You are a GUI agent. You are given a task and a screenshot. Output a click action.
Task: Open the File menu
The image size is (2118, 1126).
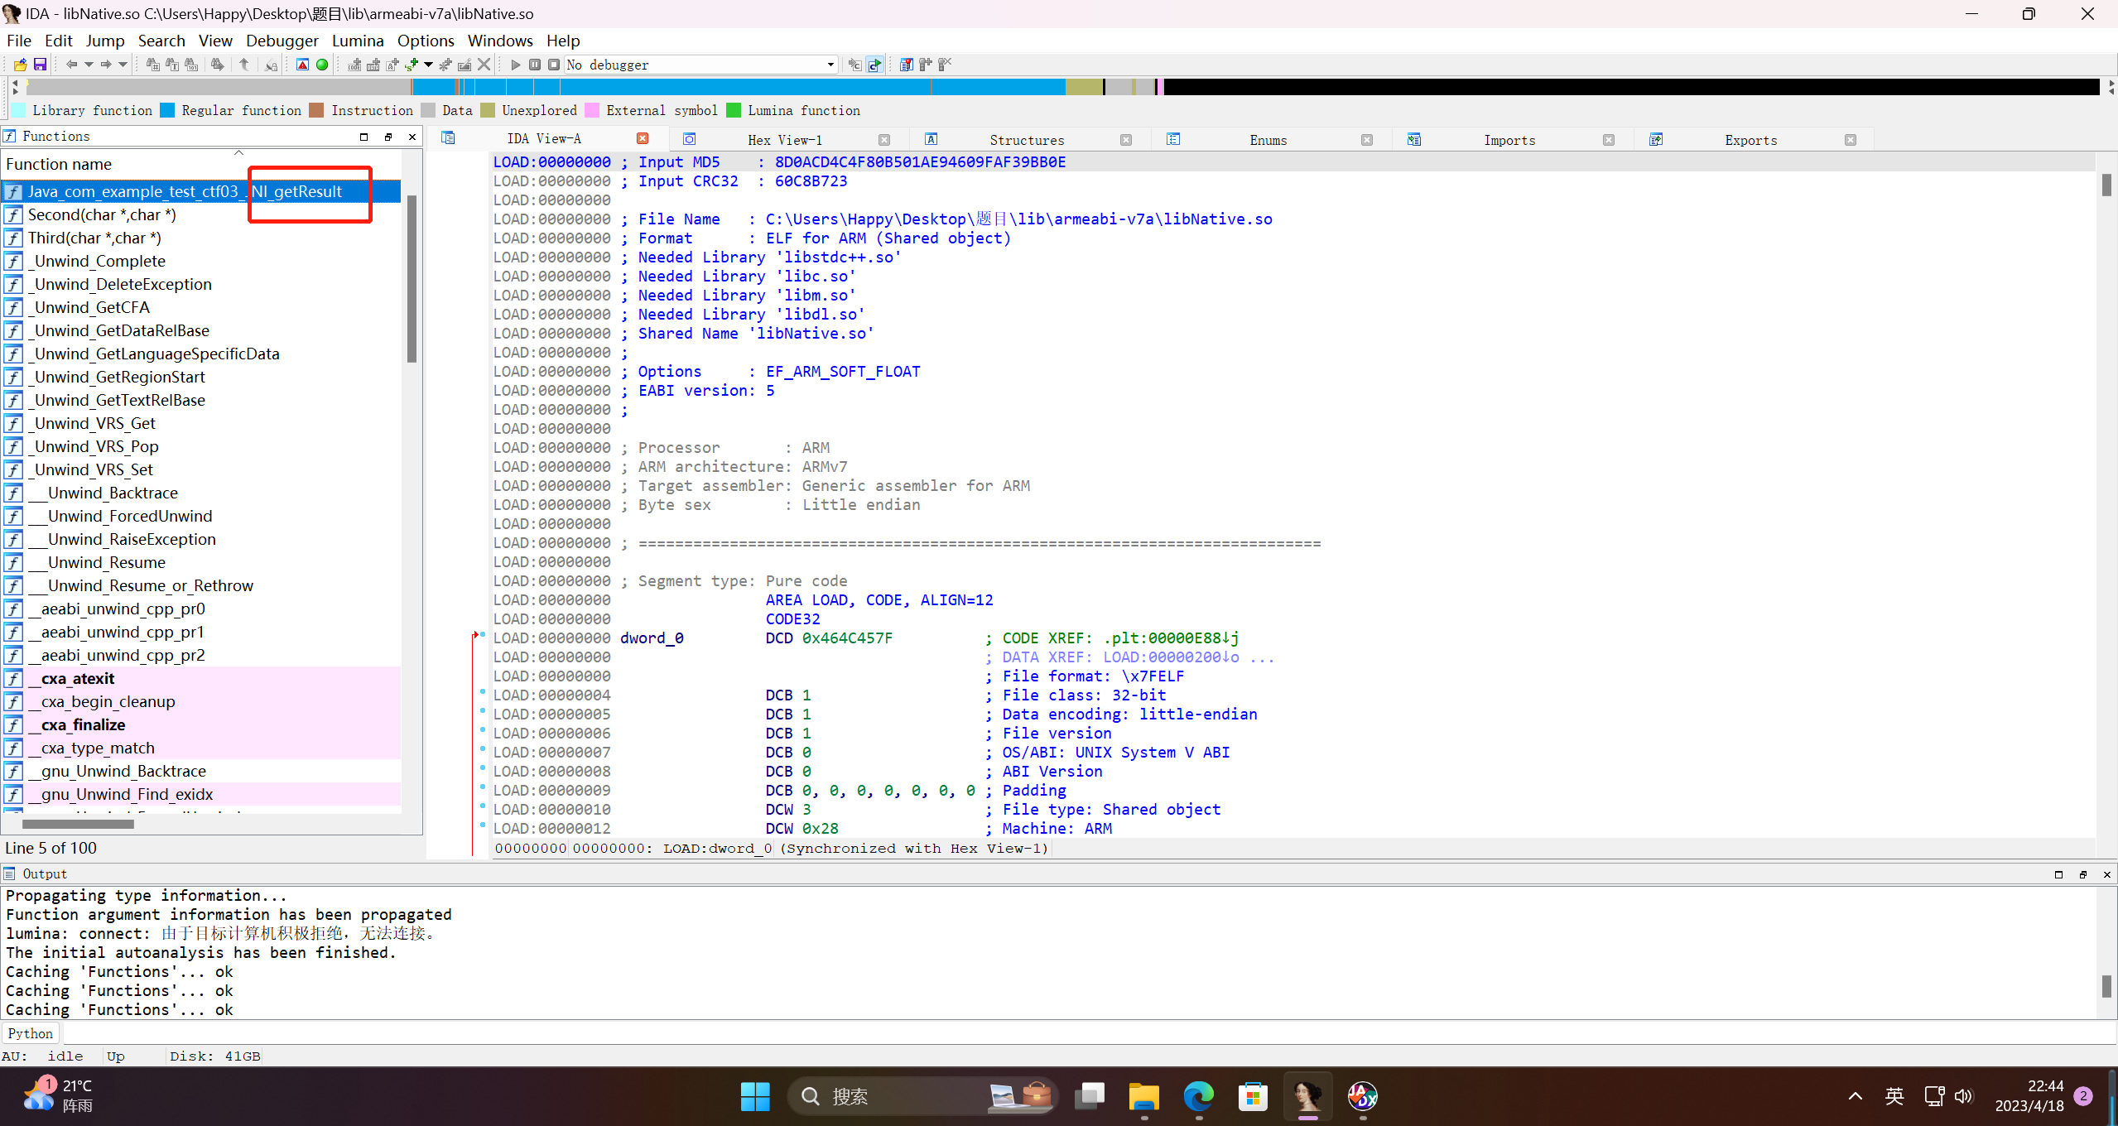[x=18, y=41]
